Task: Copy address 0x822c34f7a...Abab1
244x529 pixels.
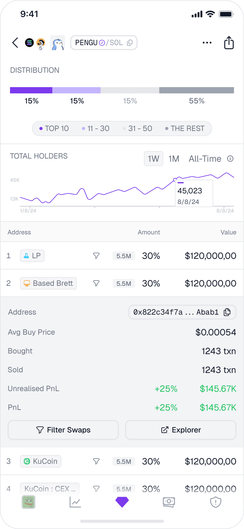Action: click(x=227, y=312)
